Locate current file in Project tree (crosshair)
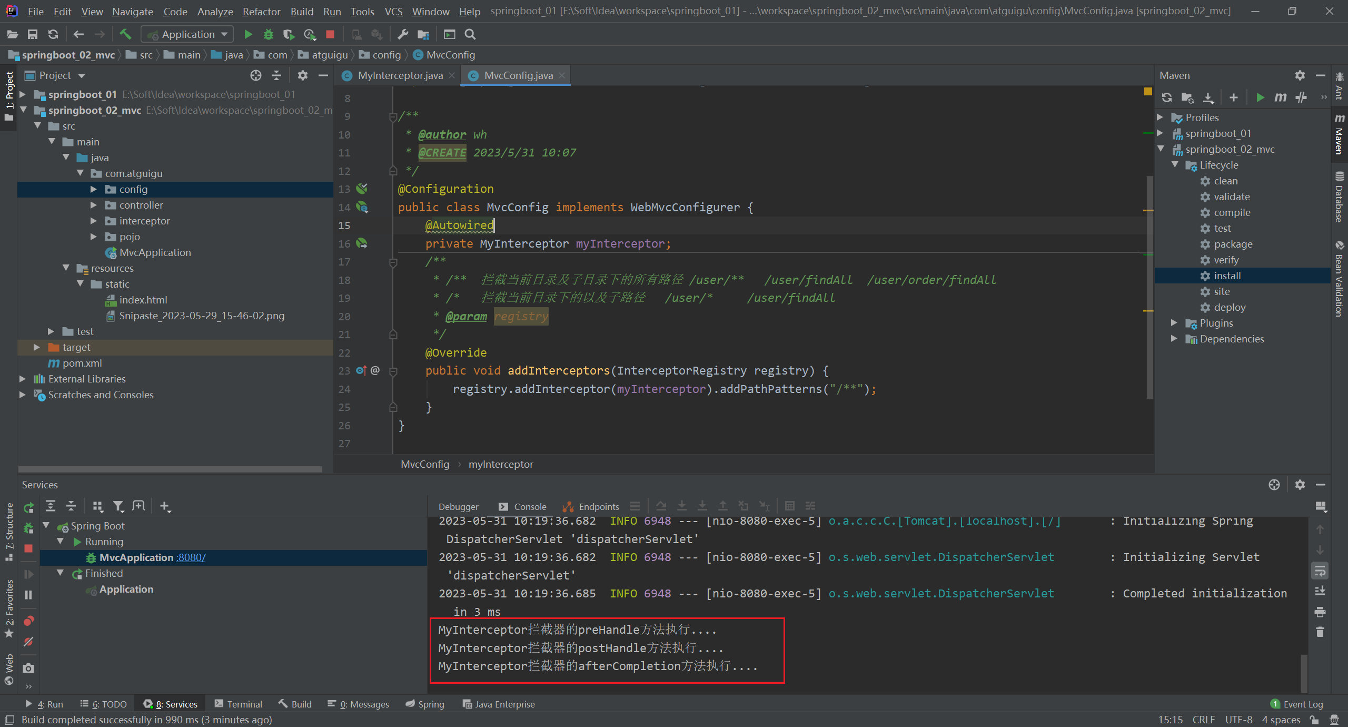The width and height of the screenshot is (1348, 727). pyautogui.click(x=256, y=75)
